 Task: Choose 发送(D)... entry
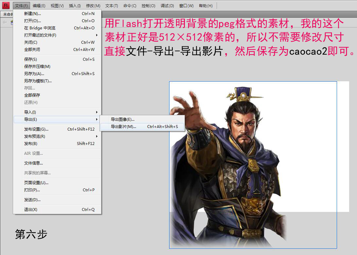[57, 200]
